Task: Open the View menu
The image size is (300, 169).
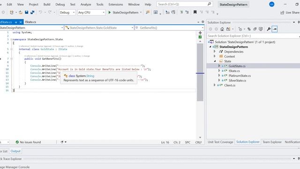Action: click(21, 4)
